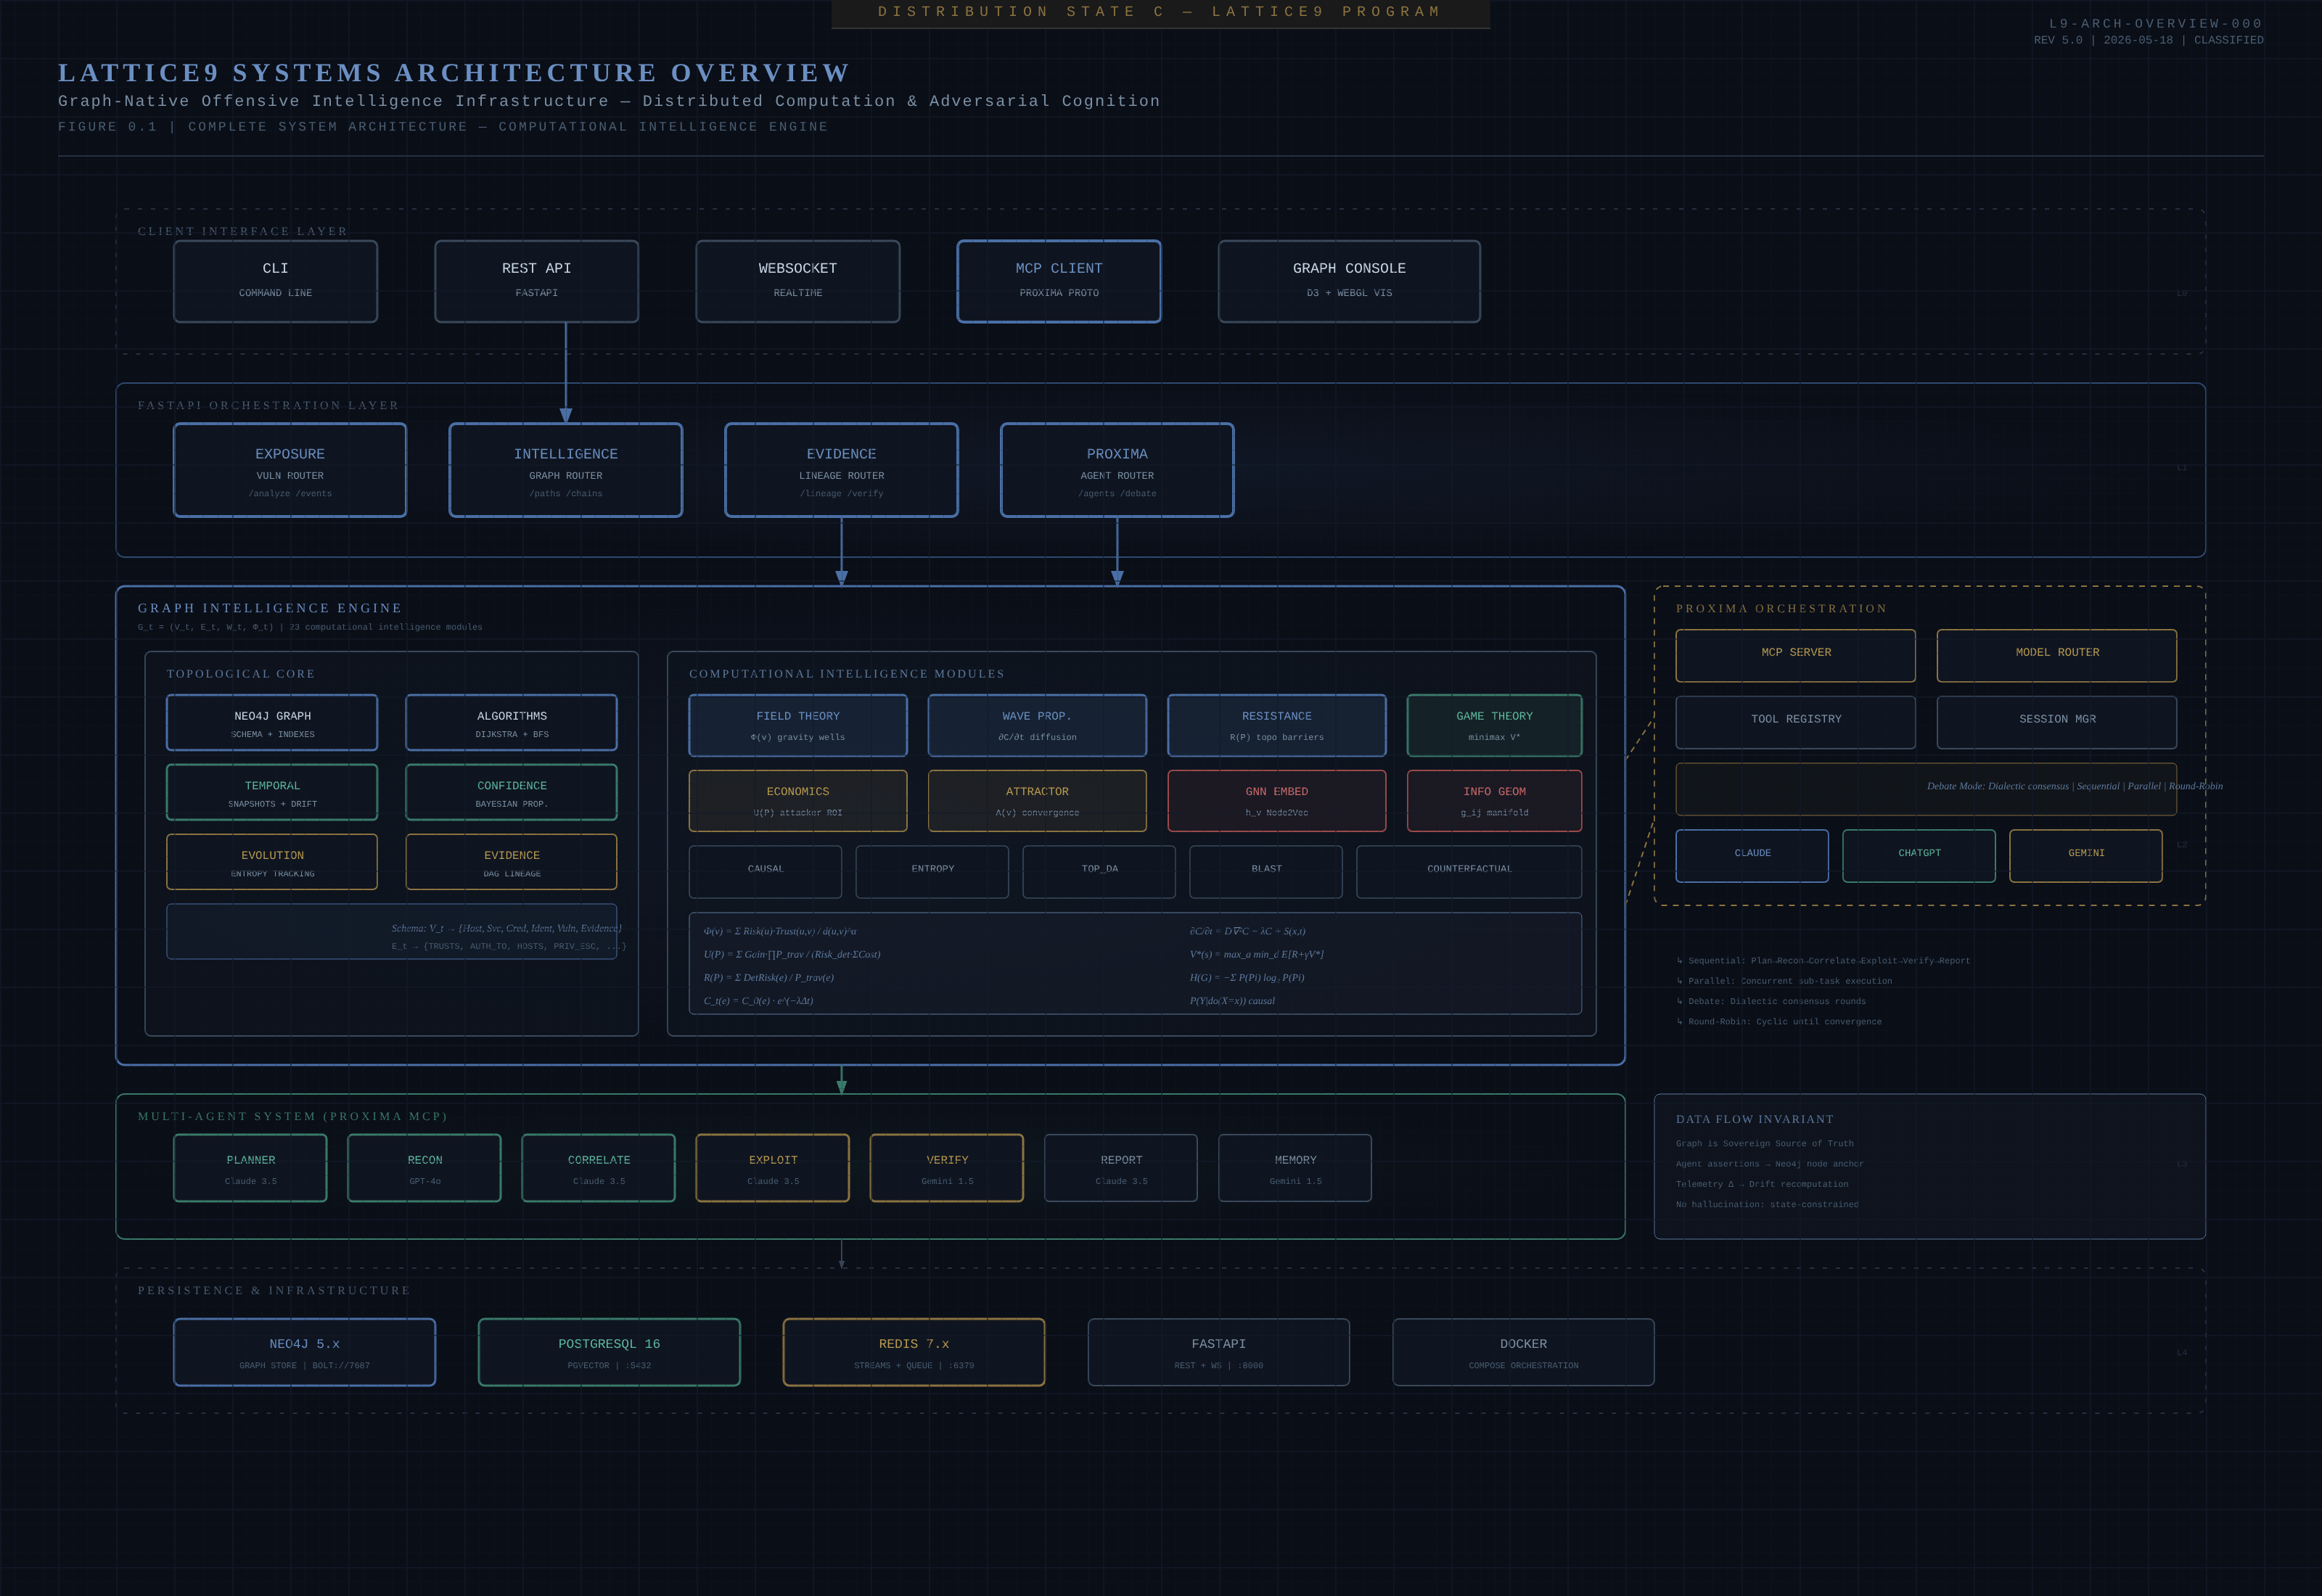This screenshot has height=1596, width=2322.
Task: Select the GNN EMBED module
Action: (x=1277, y=801)
